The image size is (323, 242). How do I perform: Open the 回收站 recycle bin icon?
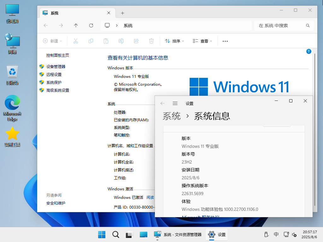click(12, 75)
